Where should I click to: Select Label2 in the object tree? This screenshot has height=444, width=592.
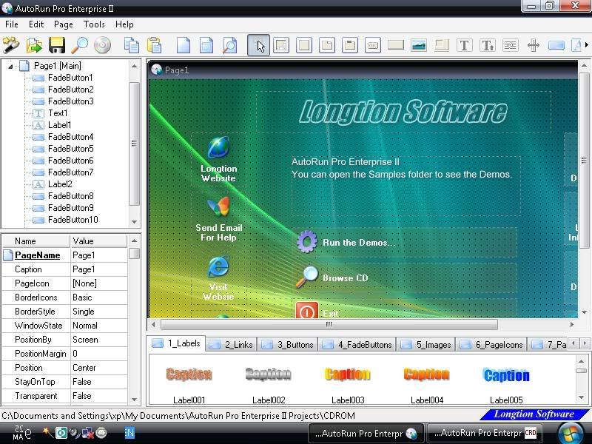pos(60,184)
